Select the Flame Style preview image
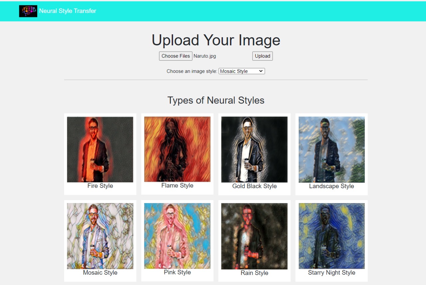The image size is (426, 285). [177, 149]
